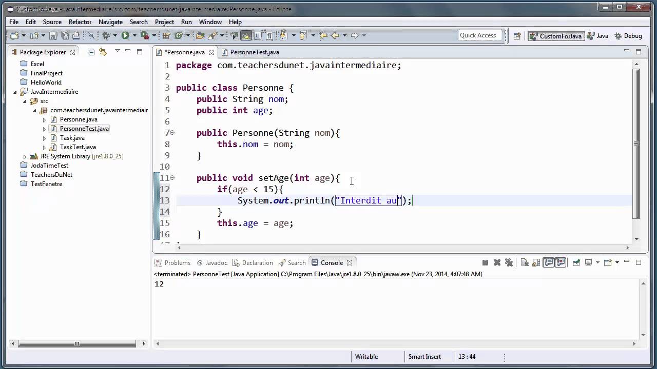The image size is (657, 369).
Task: Toggle Show Console on Standard Out change
Action: click(549, 262)
